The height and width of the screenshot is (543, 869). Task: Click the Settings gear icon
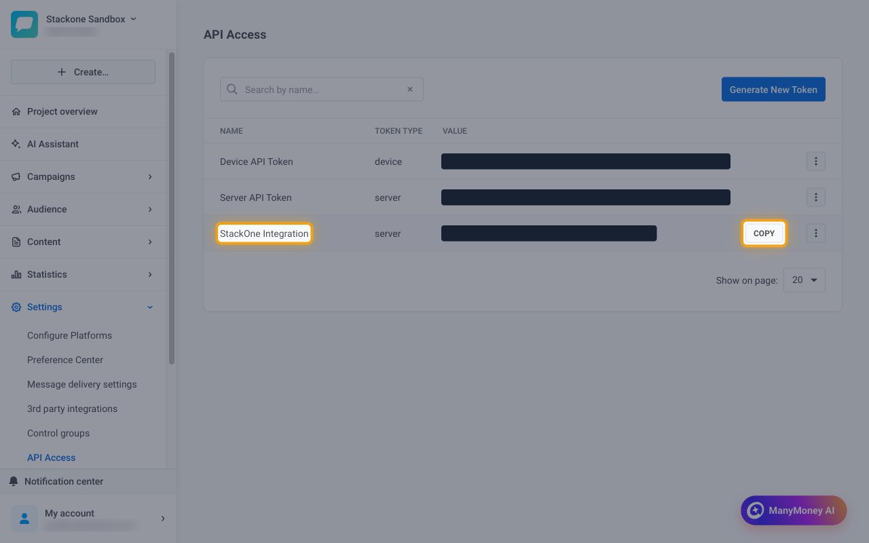16,307
